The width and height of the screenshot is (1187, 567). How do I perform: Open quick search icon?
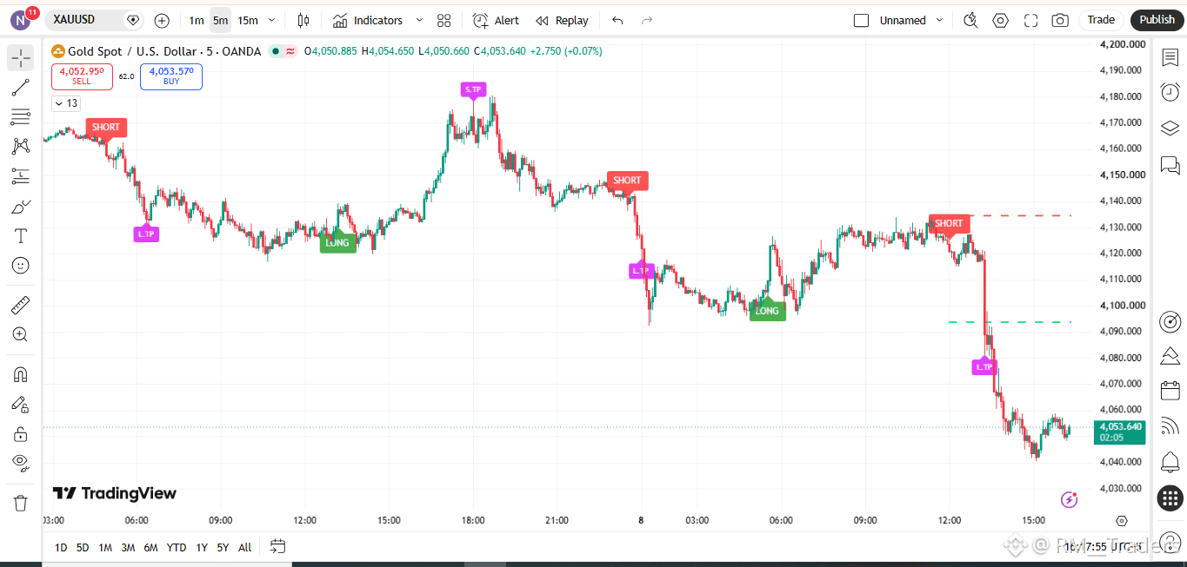click(970, 20)
